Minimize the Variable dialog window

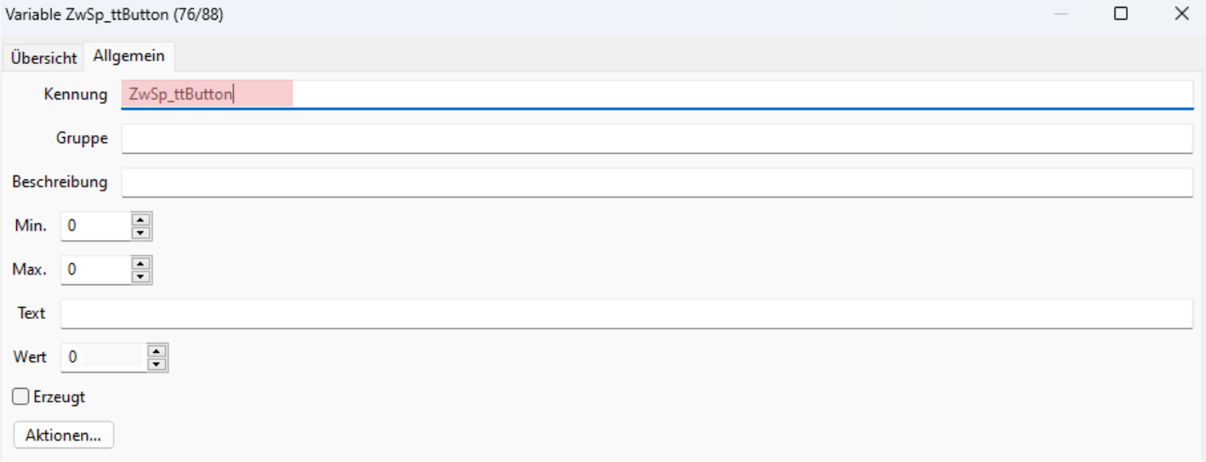(1060, 14)
